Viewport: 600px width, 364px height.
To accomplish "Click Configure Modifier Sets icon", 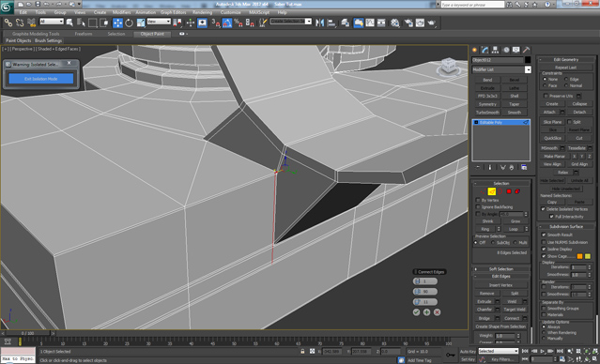I will click(524, 168).
